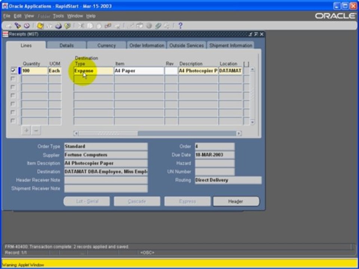
Task: Open the Outside Services tab
Action: (187, 45)
